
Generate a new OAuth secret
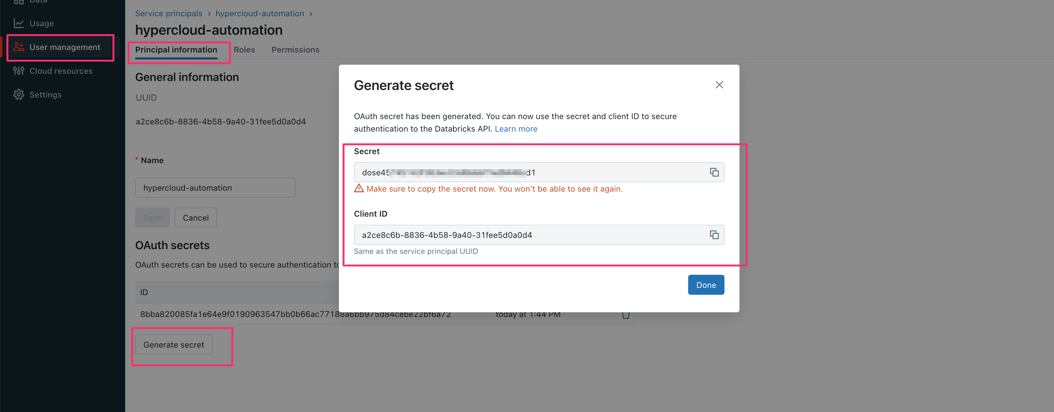173,344
